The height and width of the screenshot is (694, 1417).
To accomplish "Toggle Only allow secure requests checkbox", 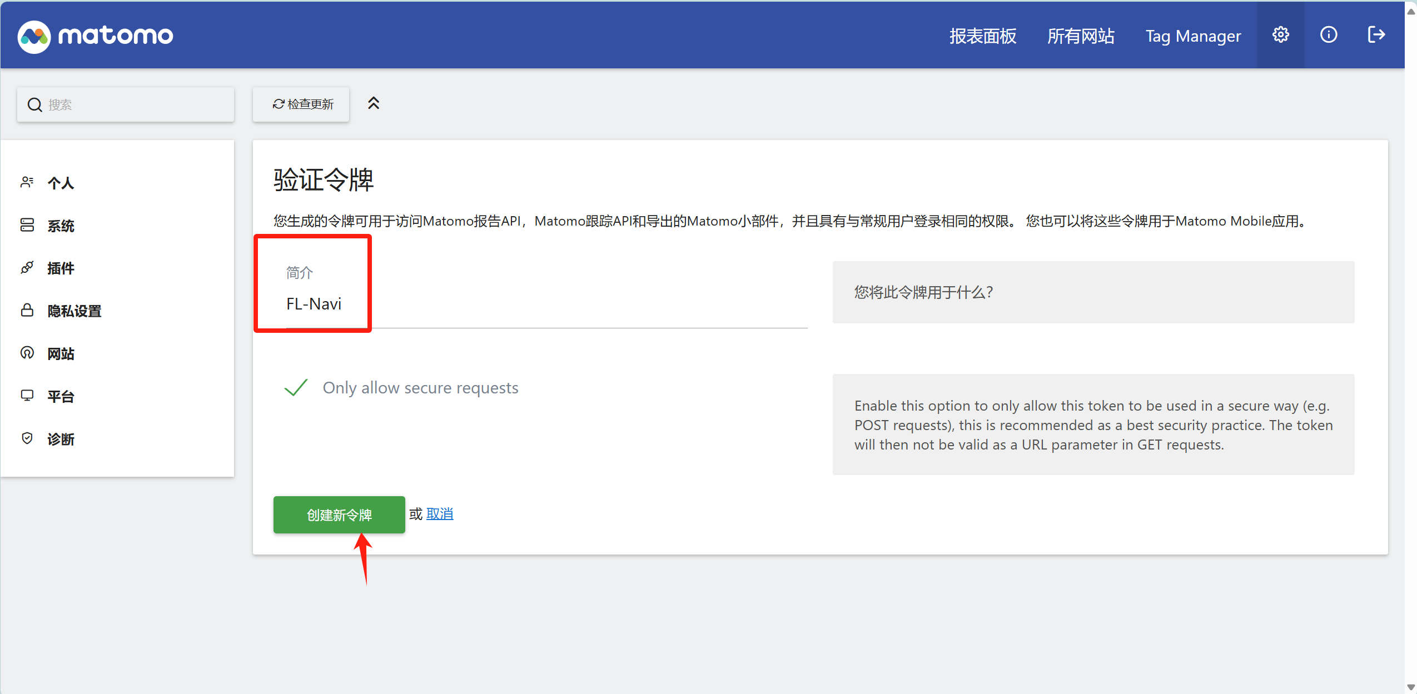I will coord(296,387).
